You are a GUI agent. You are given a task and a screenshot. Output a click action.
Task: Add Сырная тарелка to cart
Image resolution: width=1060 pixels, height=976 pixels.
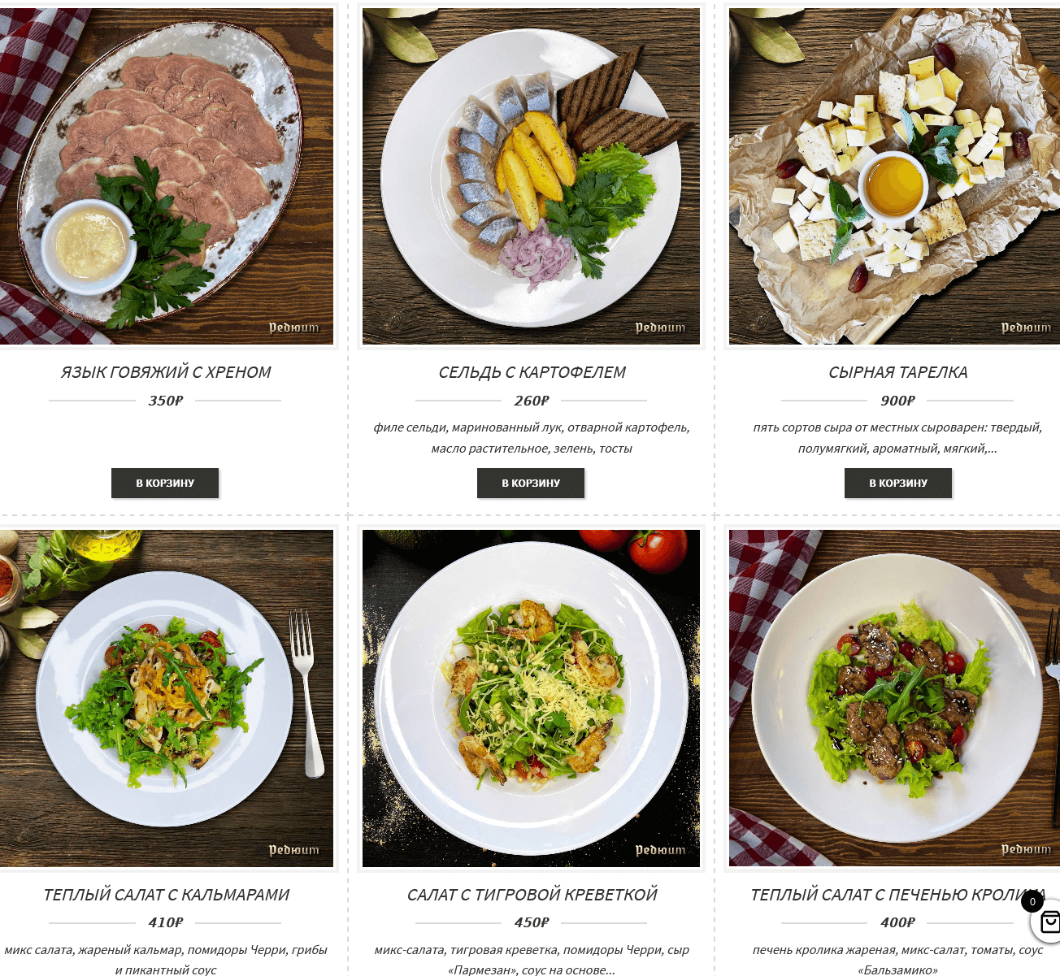point(898,483)
